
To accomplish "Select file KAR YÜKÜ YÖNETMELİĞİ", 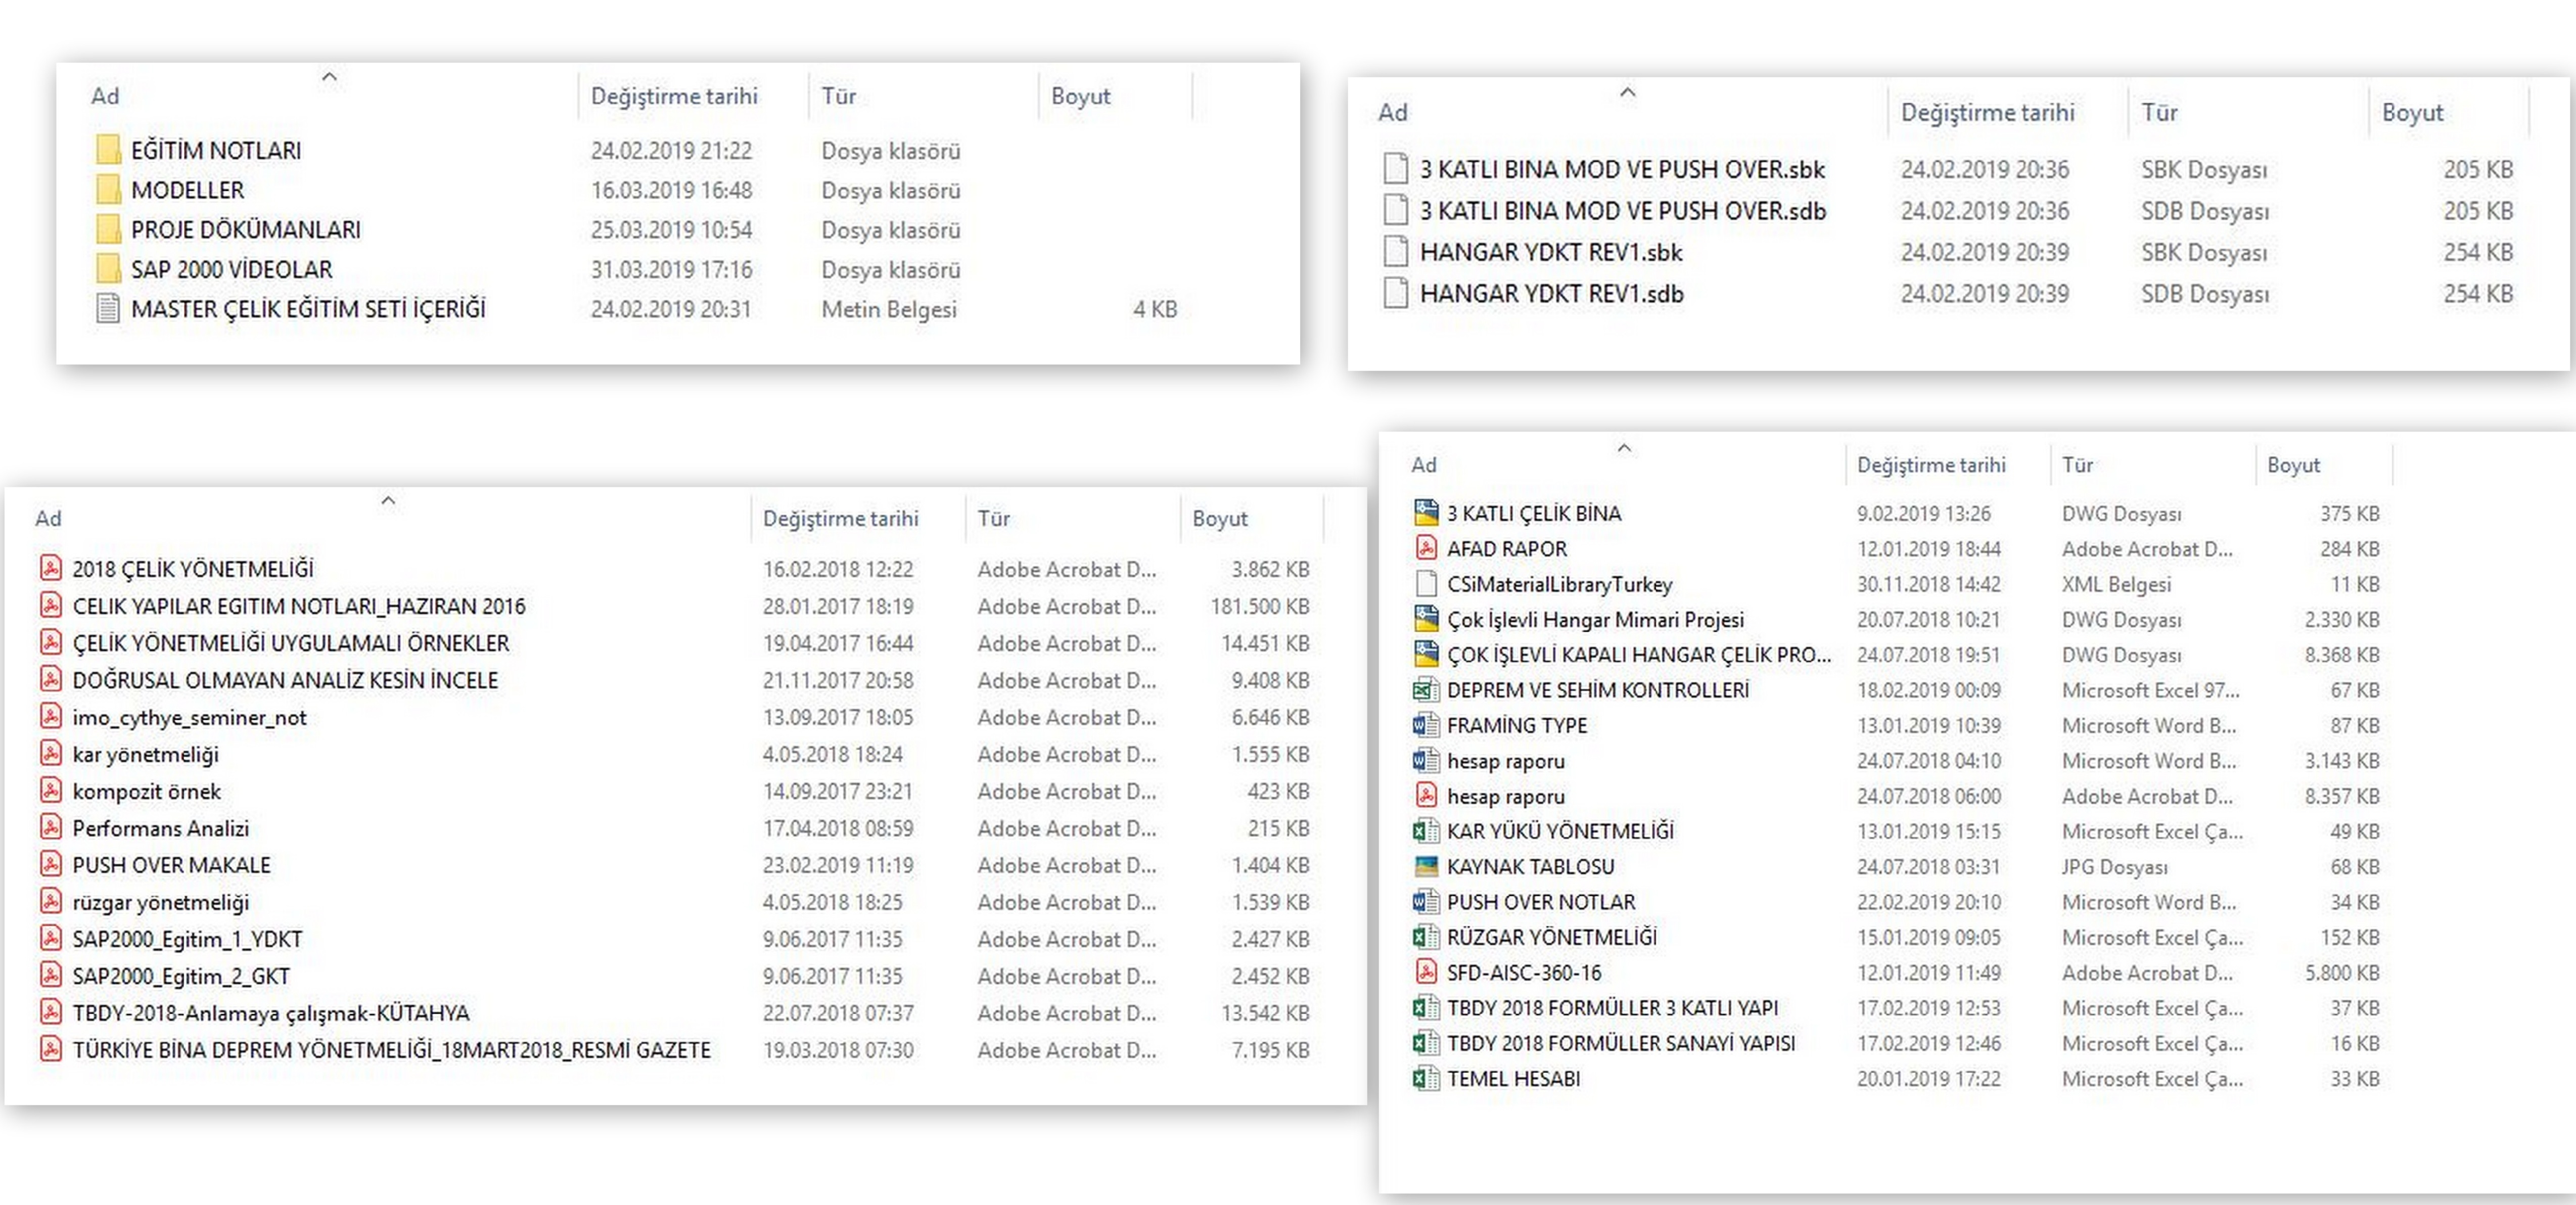I will pyautogui.click(x=1560, y=831).
